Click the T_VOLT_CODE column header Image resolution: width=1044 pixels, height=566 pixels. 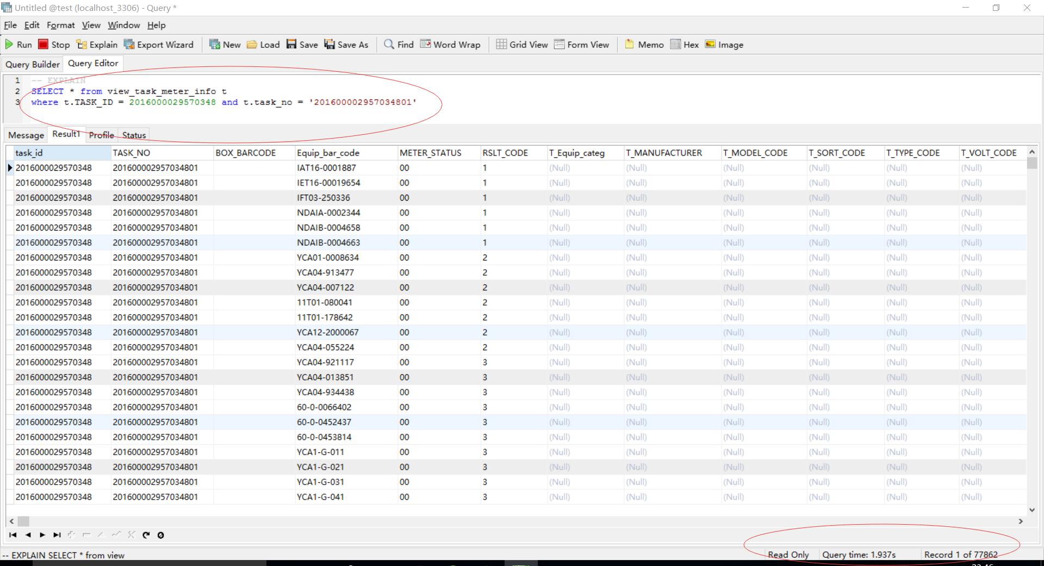pos(992,153)
